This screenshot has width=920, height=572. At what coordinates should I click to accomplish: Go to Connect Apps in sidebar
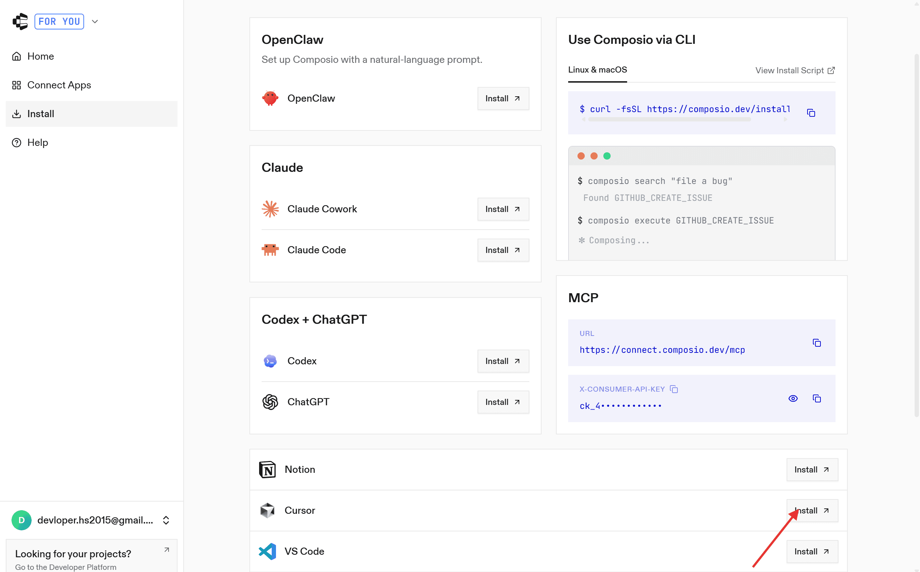(59, 85)
